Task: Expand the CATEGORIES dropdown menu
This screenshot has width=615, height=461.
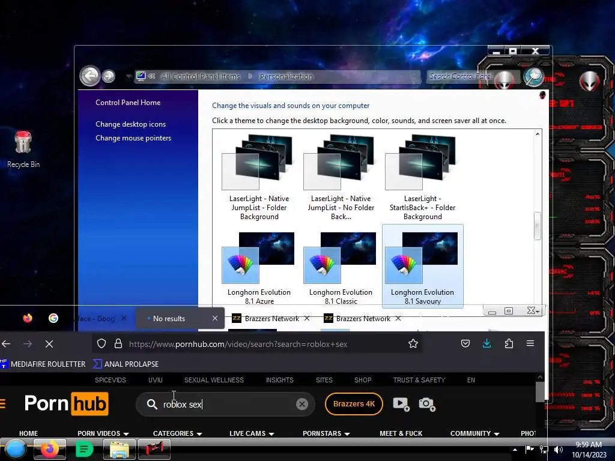Action: [x=177, y=433]
